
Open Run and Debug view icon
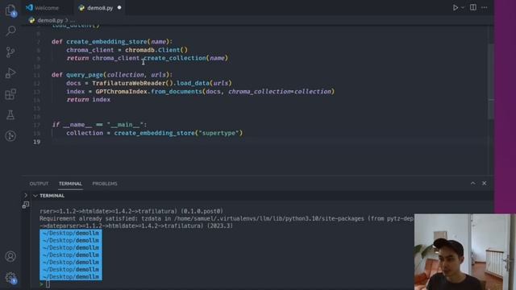(x=10, y=73)
